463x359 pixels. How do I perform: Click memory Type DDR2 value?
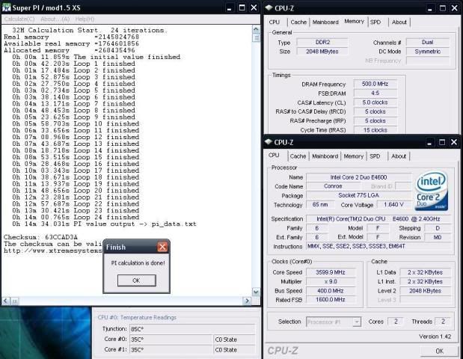tap(322, 42)
